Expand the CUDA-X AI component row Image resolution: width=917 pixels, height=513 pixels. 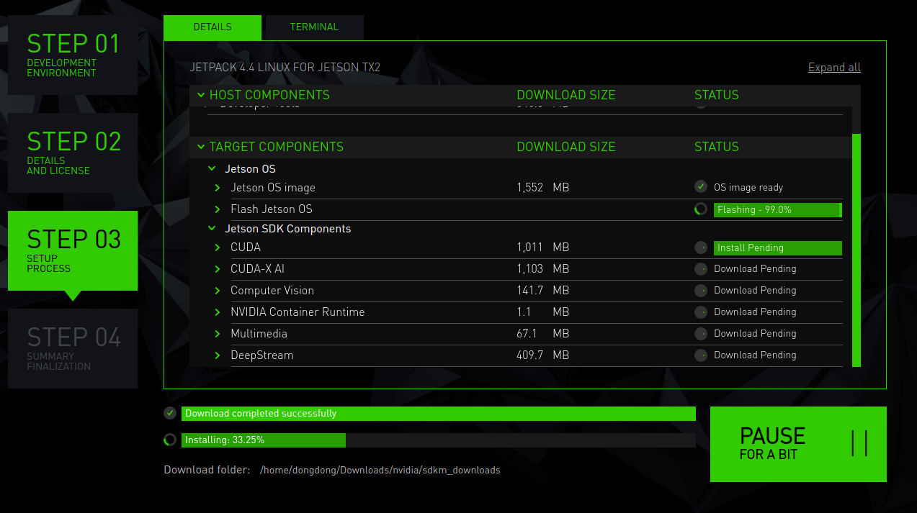218,269
